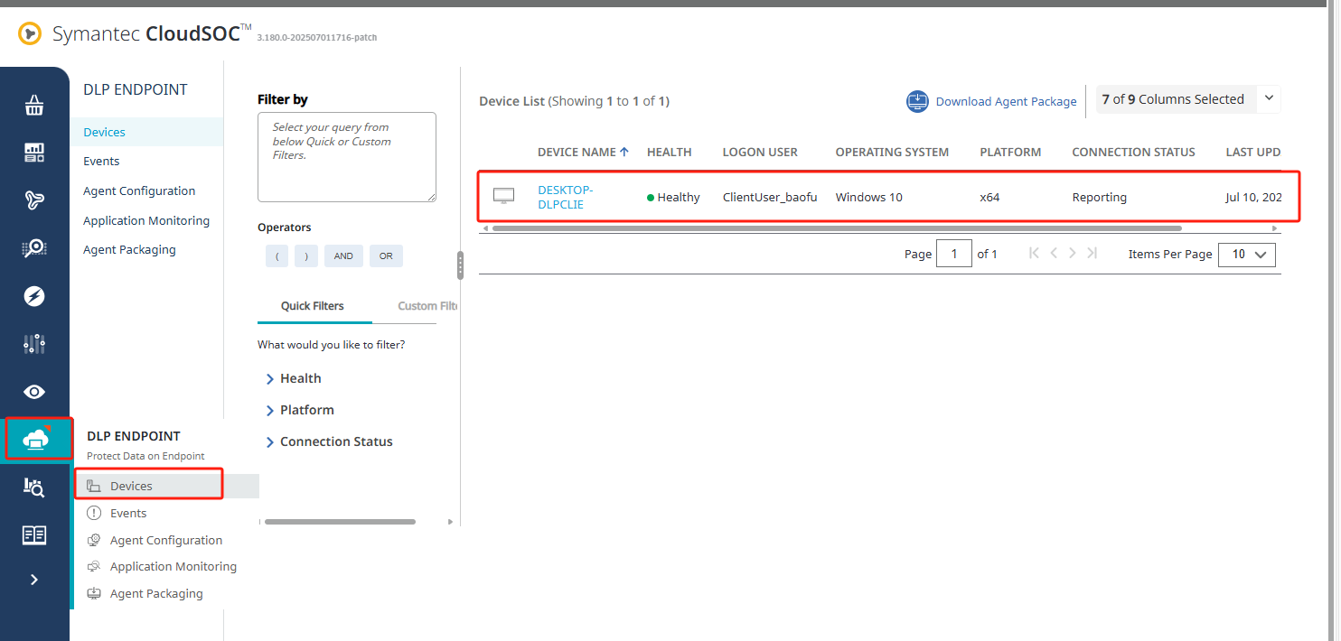Open the book library icon in sidebar
Image resolution: width=1341 pixels, height=641 pixels.
coord(34,535)
